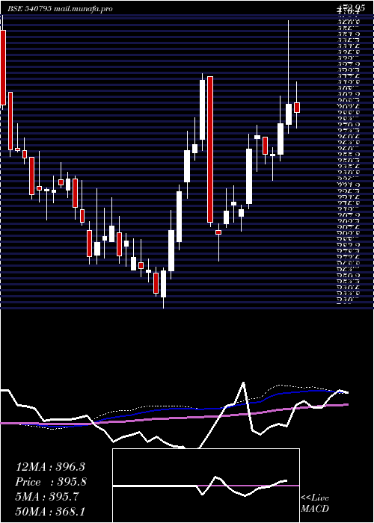Click the 5MA : 395.7 label
This screenshot has width=374, height=523.
[x=47, y=497]
